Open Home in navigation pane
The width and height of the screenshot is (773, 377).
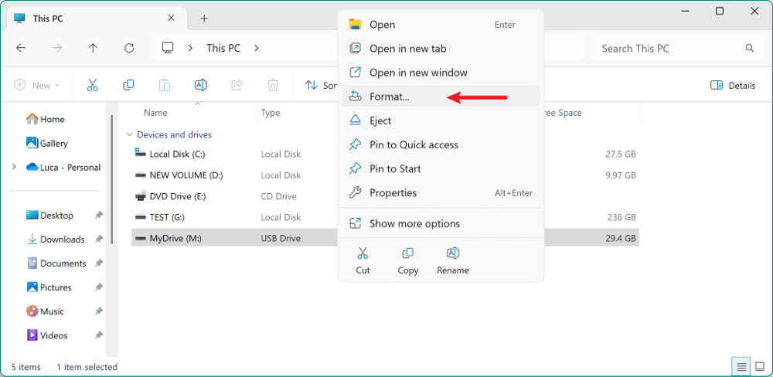[x=46, y=119]
